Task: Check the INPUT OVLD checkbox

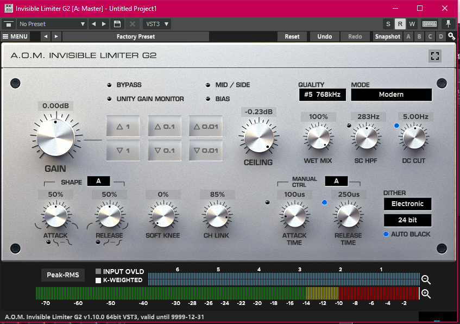Action: point(98,271)
